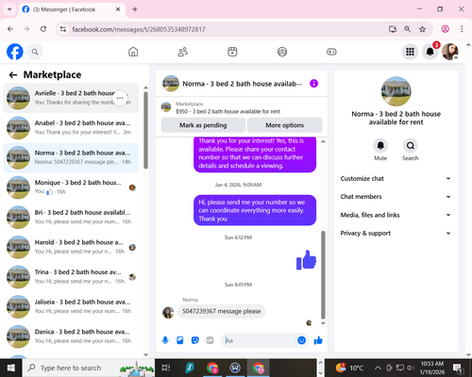Expand the Customize chat section
Image resolution: width=472 pixels, height=377 pixels.
point(396,178)
